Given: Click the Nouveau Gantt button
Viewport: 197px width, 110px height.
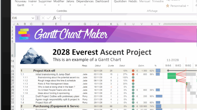Looking at the screenshot, I should click(x=21, y=3).
